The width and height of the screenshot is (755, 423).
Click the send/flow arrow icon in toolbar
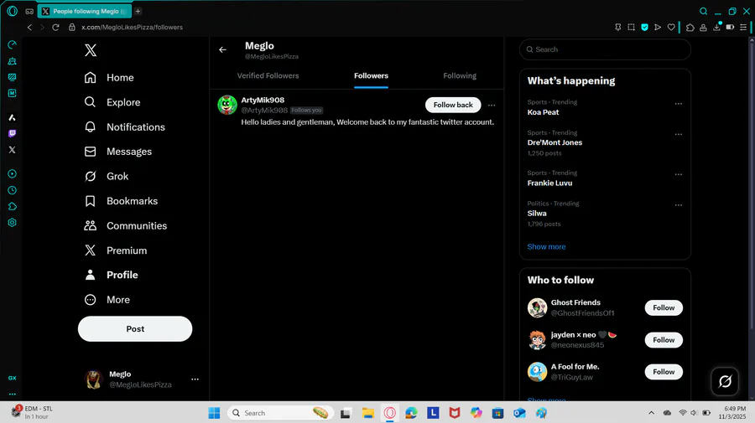[x=658, y=28]
